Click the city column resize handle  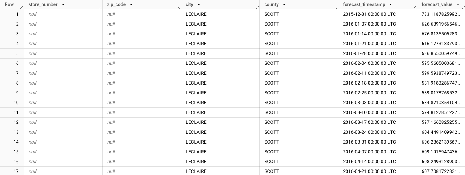(x=257, y=7)
